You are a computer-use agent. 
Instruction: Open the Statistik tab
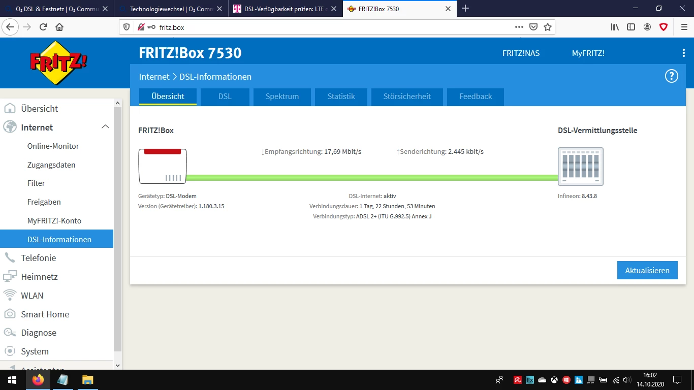[341, 96]
